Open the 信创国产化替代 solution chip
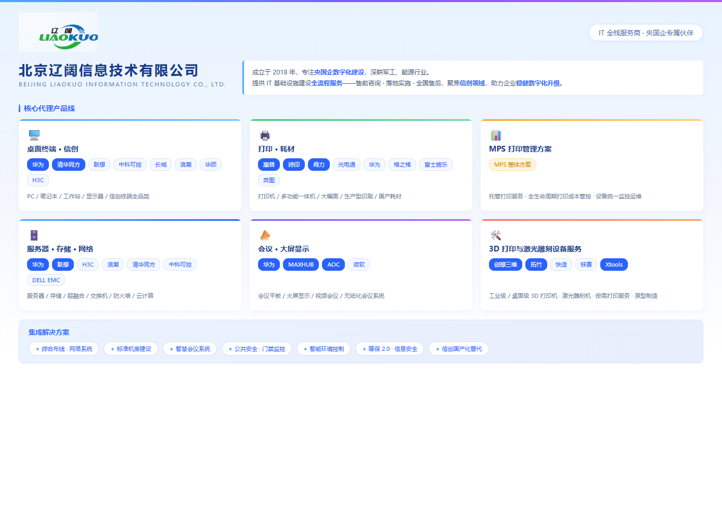Viewport: 722px width, 516px height. [459, 349]
